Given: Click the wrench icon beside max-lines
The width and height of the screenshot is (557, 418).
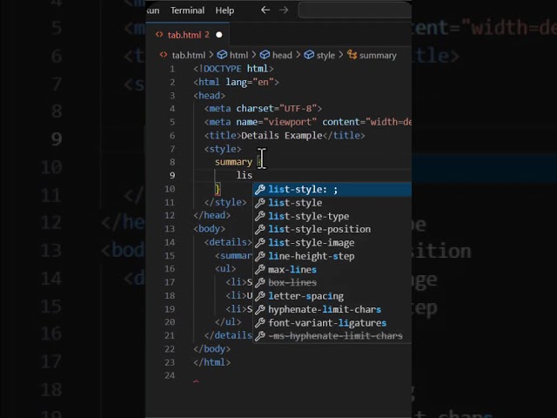Looking at the screenshot, I should (260, 269).
